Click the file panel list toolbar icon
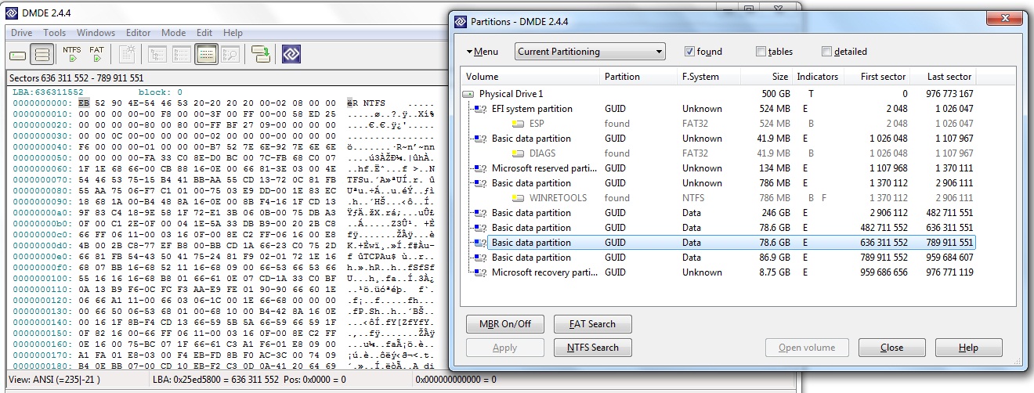This screenshot has width=1034, height=393. pos(182,55)
